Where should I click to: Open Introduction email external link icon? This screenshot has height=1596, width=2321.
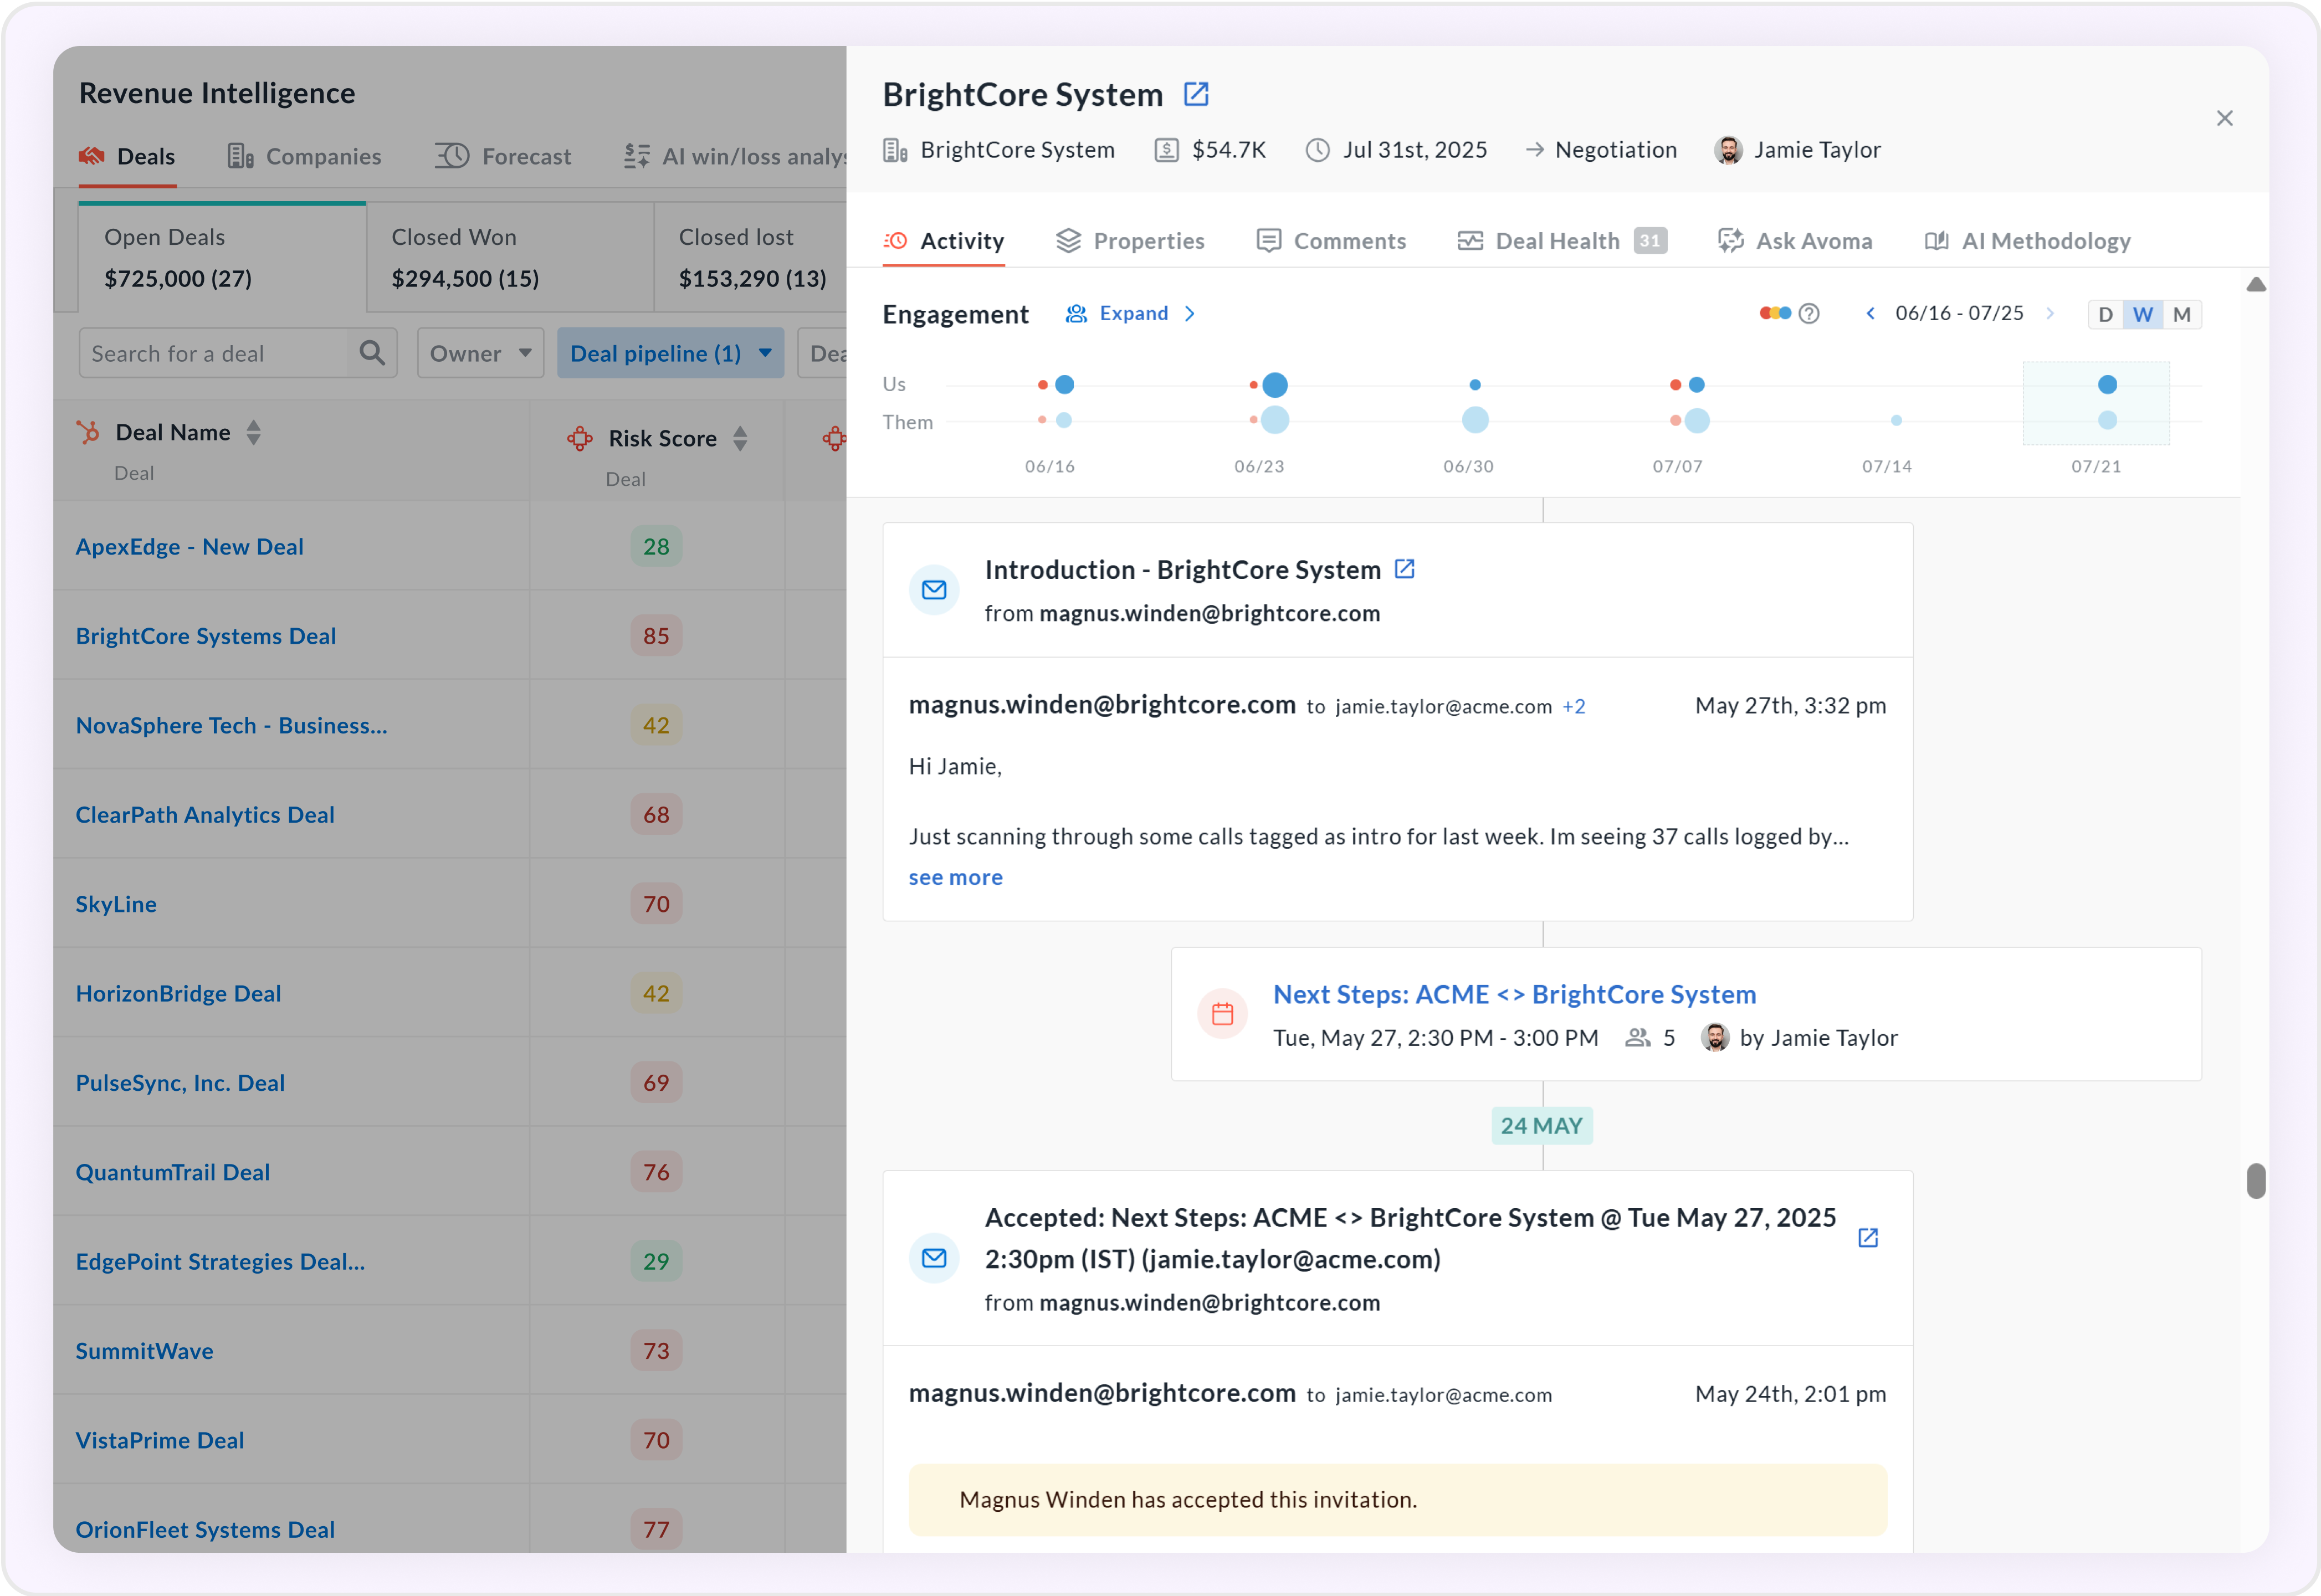coord(1404,569)
